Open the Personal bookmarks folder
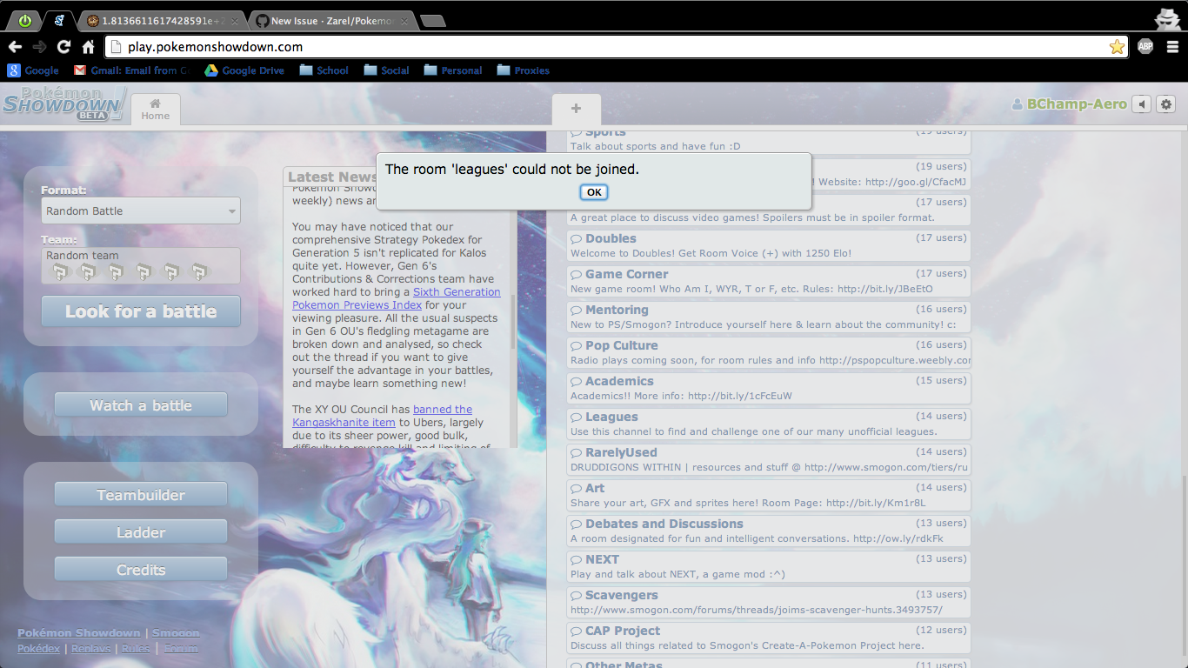The width and height of the screenshot is (1188, 668). click(x=452, y=70)
